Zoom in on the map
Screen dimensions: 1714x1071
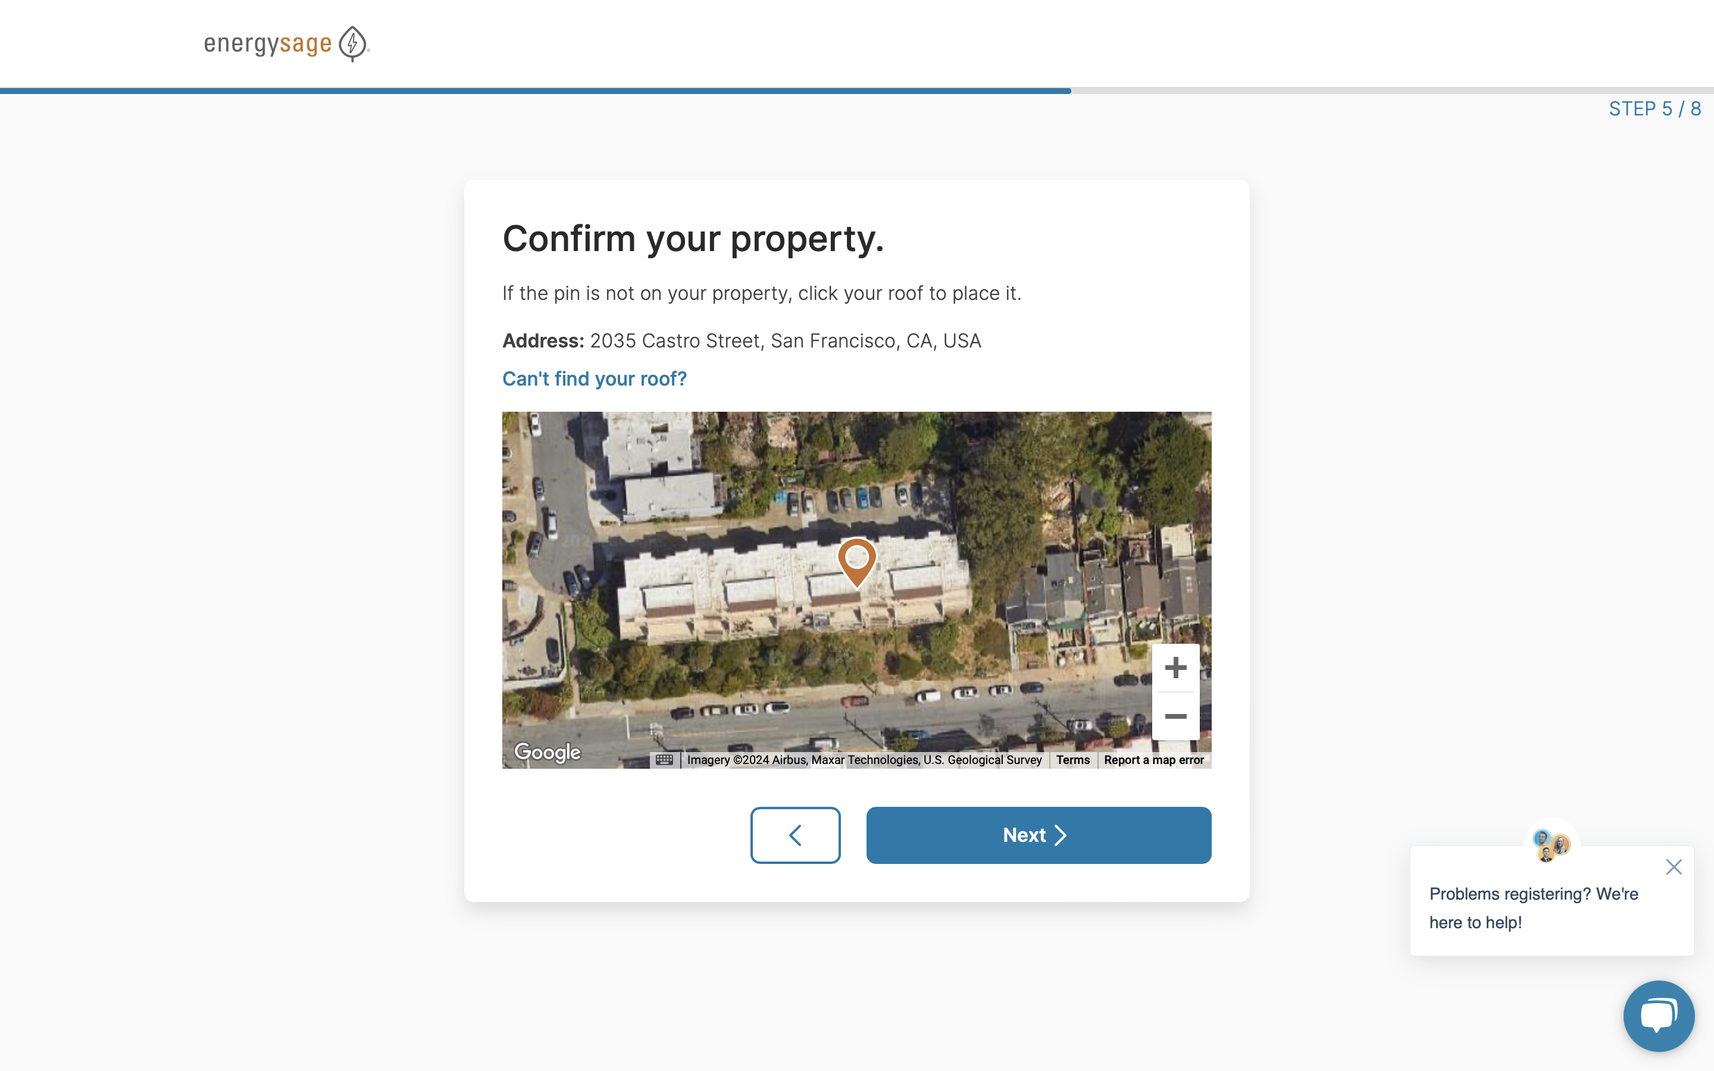[x=1175, y=667]
